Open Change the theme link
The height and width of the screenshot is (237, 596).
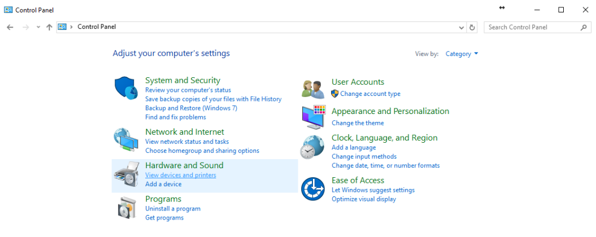(358, 123)
